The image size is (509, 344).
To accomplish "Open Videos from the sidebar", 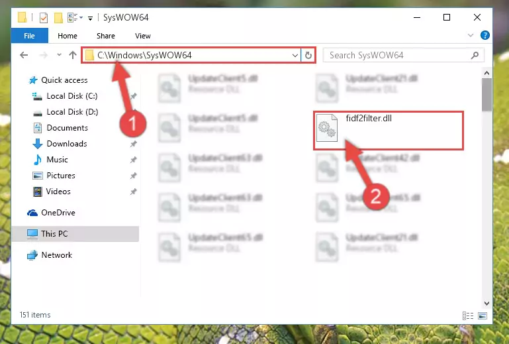I will click(x=58, y=192).
